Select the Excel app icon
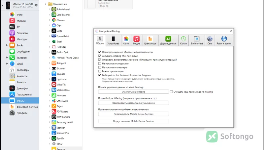This screenshot has width=264, height=150. coord(54,41)
